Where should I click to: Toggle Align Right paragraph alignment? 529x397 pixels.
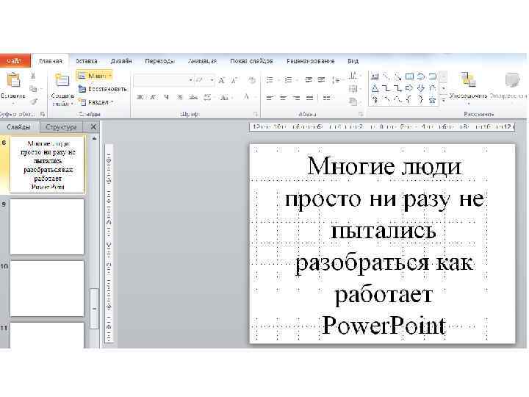click(296, 98)
